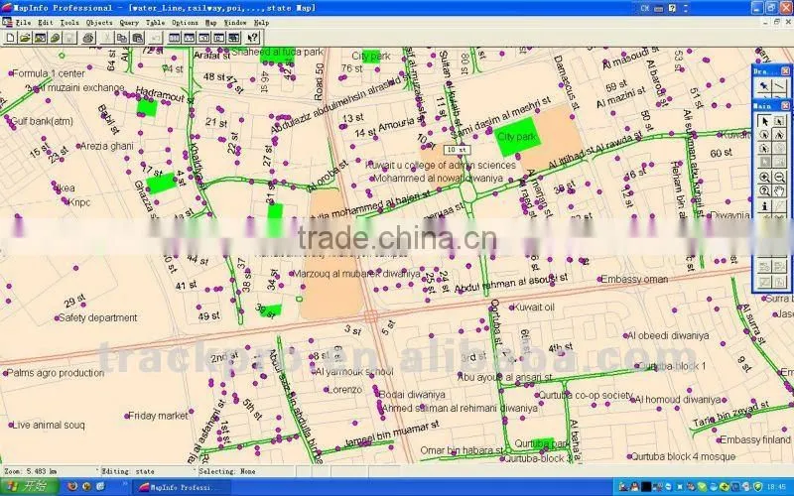Click the Copy icon in the toolbar

click(122, 38)
